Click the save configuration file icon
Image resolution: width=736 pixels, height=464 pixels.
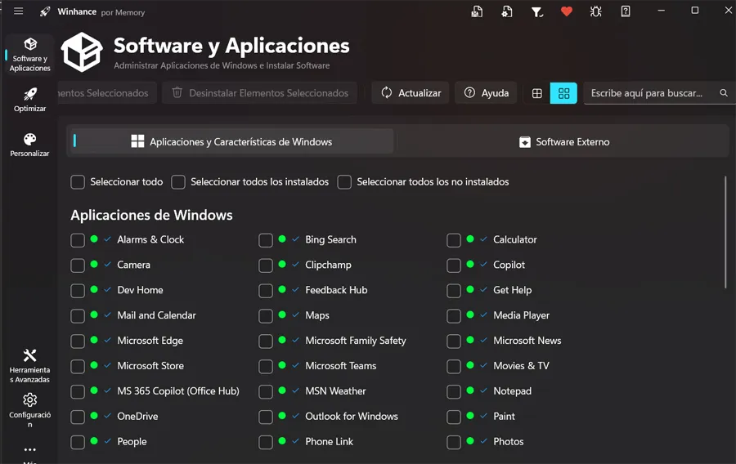pyautogui.click(x=477, y=11)
